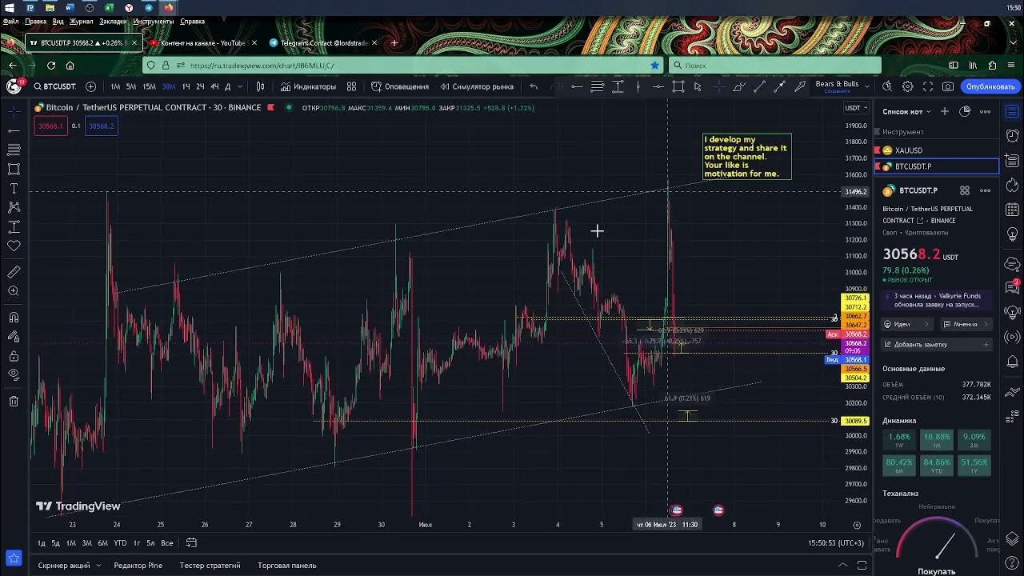Viewport: 1024px width, 576px height.
Task: Open the watchlist three-dot menu
Action: point(986,111)
